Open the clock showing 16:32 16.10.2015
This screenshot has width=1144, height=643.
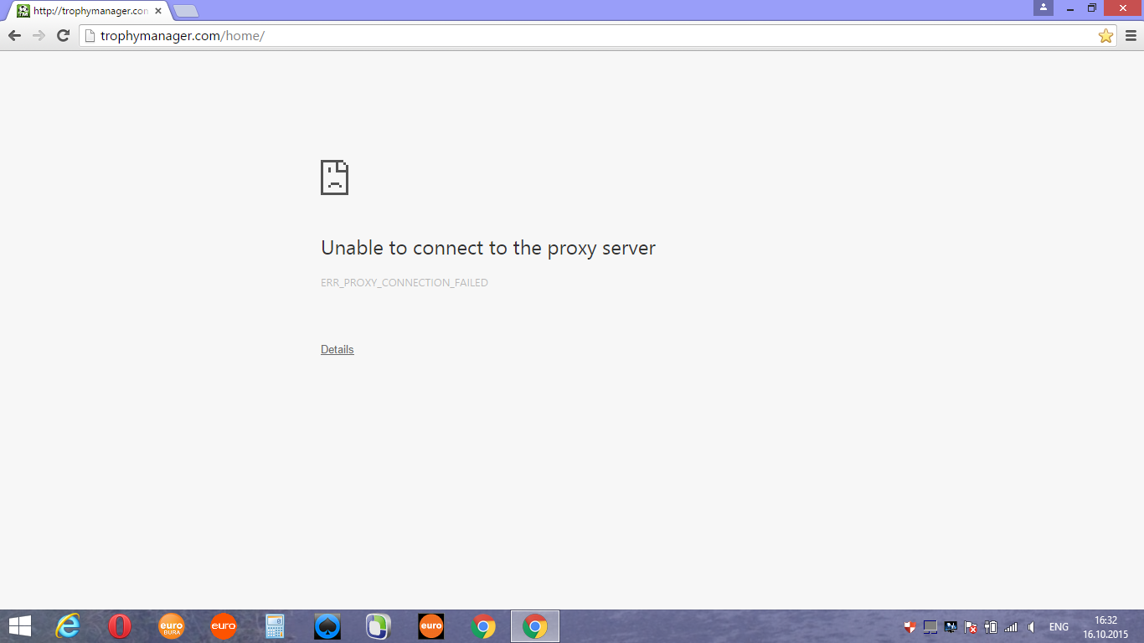click(x=1106, y=626)
